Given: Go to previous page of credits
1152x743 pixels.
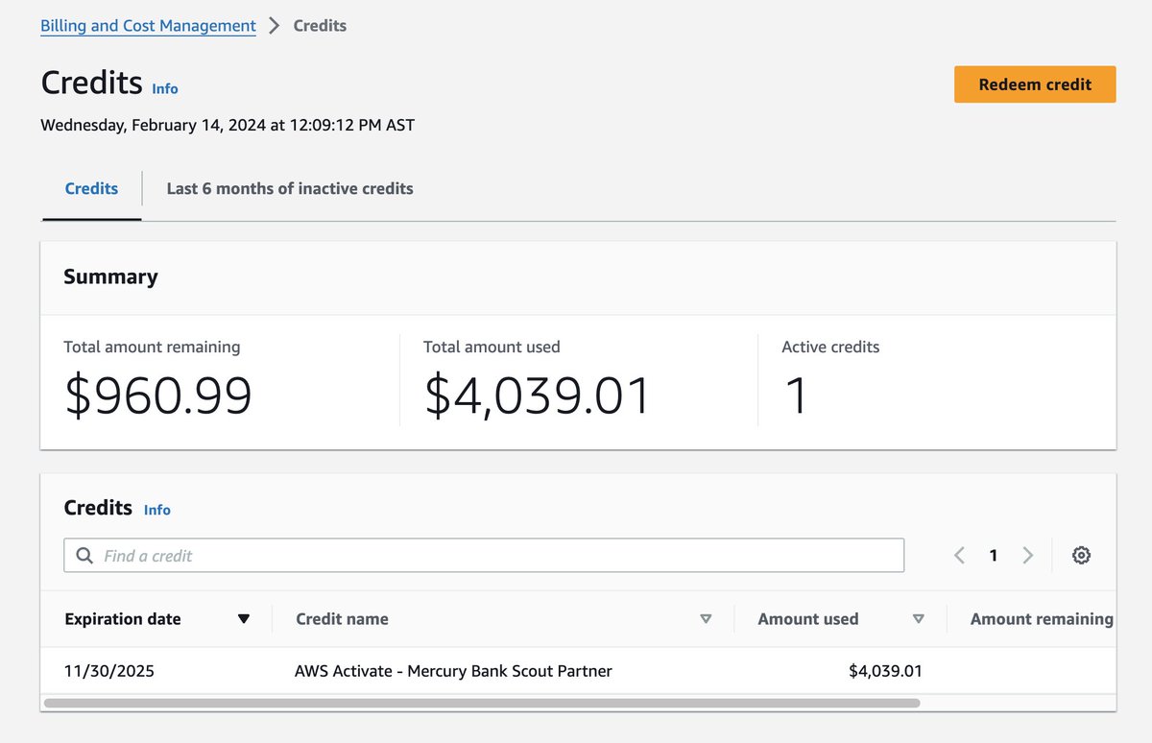Looking at the screenshot, I should [959, 555].
